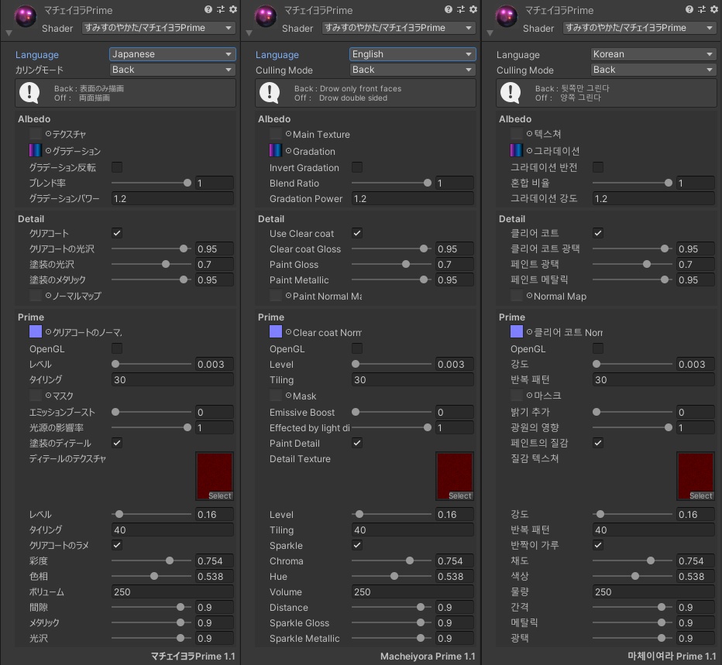Adjust the Blend Ratio slider
This screenshot has width=722, height=665.
tap(391, 183)
